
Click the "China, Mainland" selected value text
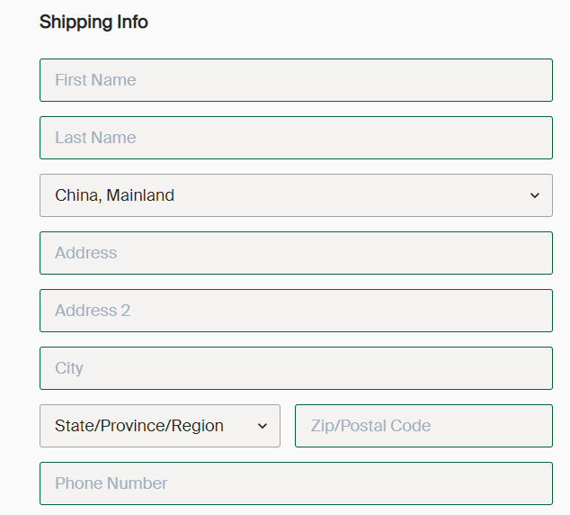(x=114, y=195)
